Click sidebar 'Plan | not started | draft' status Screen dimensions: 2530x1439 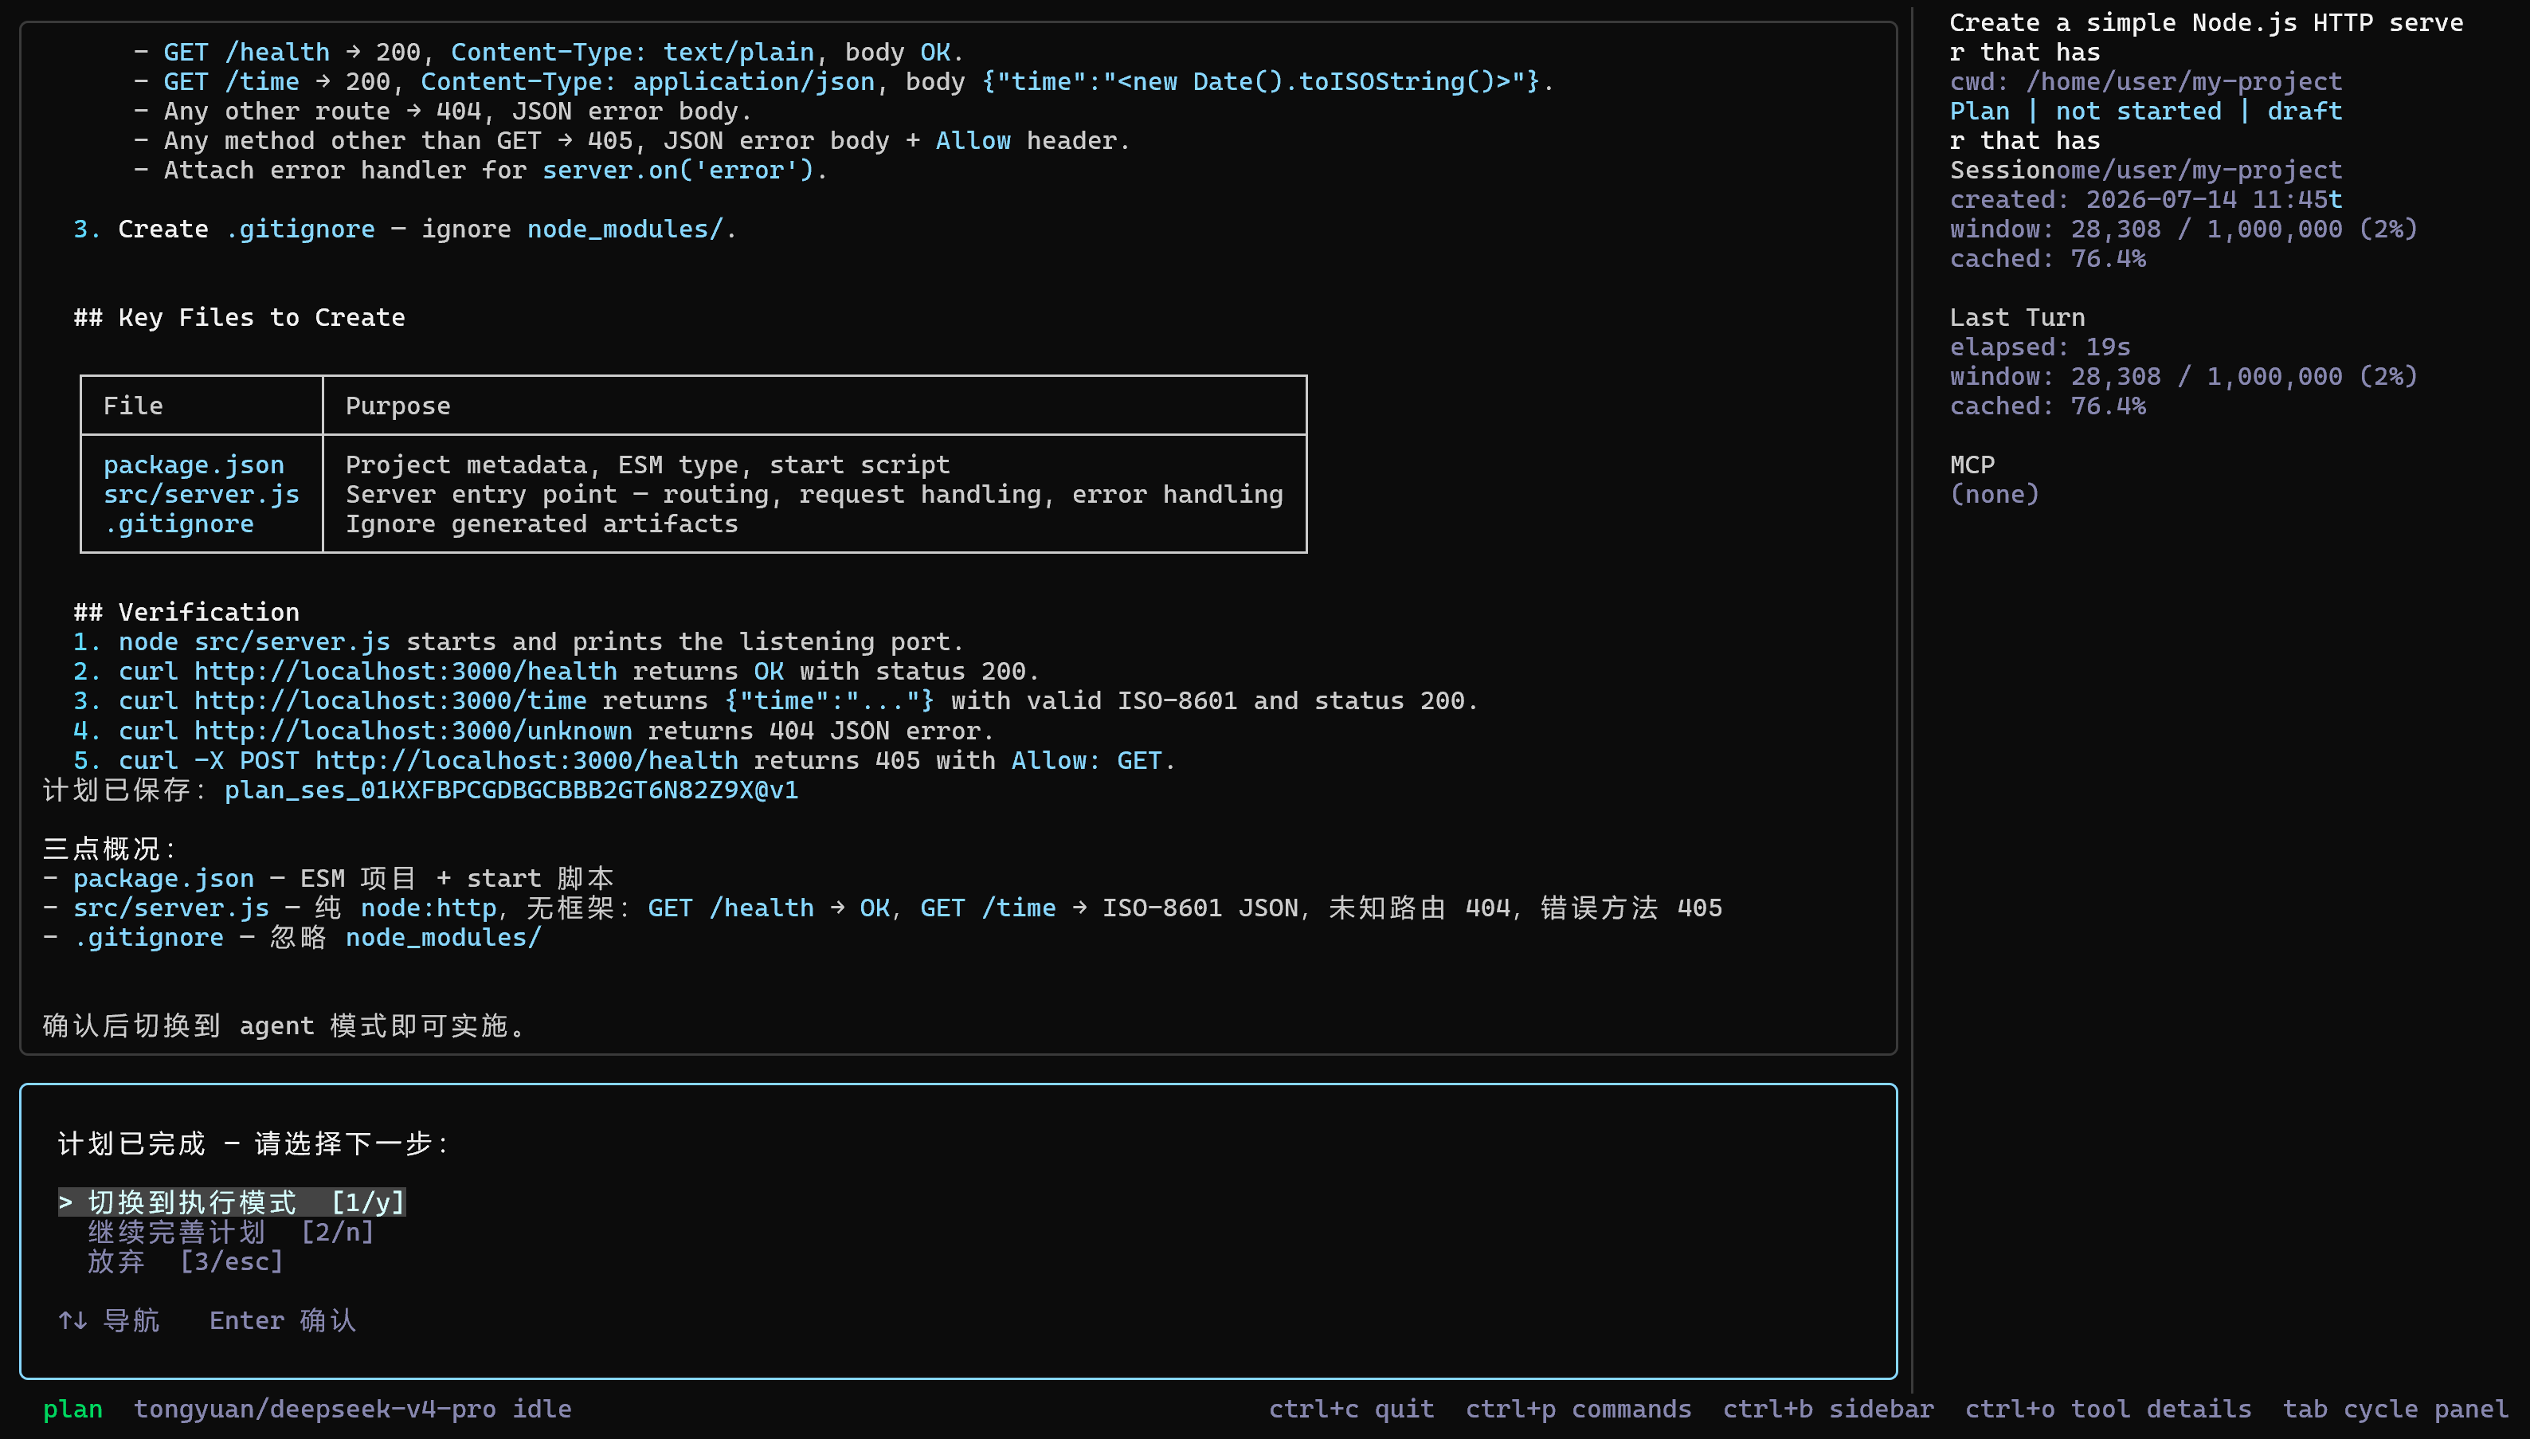click(2146, 111)
